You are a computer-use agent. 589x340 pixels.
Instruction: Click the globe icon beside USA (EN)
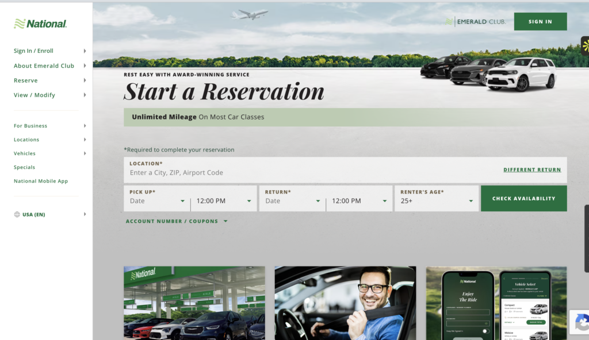click(17, 214)
